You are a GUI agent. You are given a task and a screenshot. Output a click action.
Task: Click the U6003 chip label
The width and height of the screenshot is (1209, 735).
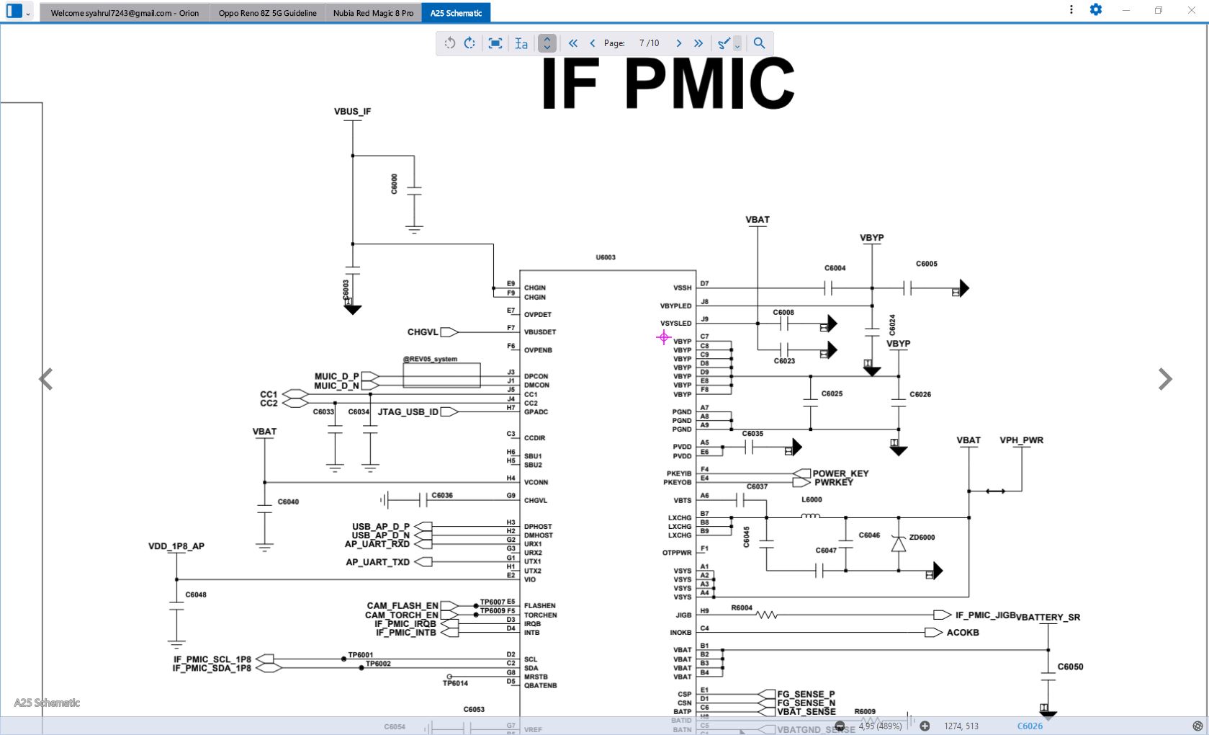coord(606,257)
